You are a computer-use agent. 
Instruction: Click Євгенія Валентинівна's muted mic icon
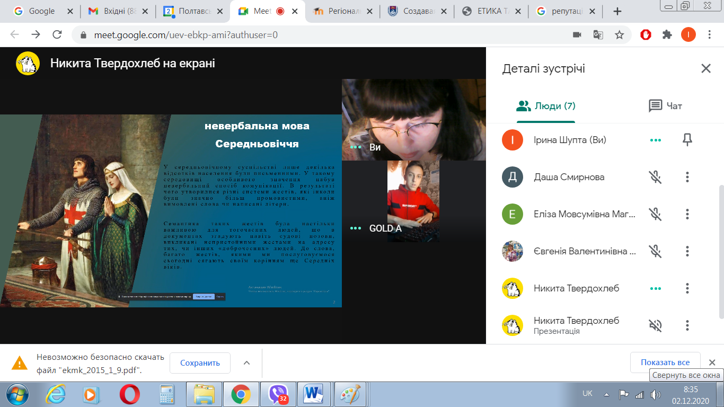pyautogui.click(x=656, y=251)
